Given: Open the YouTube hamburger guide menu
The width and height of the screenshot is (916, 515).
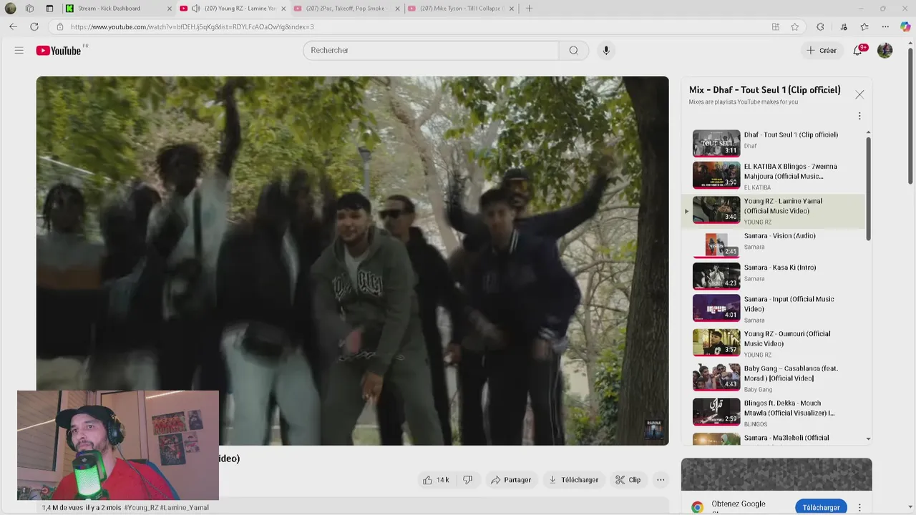Looking at the screenshot, I should tap(19, 51).
